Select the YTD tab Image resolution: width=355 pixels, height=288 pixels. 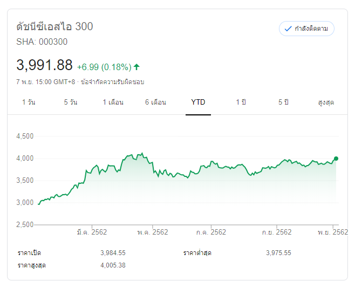pos(198,102)
